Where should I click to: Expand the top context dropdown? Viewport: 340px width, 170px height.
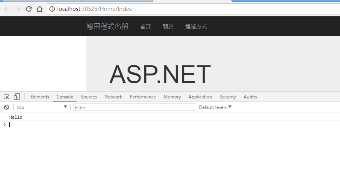[42, 107]
